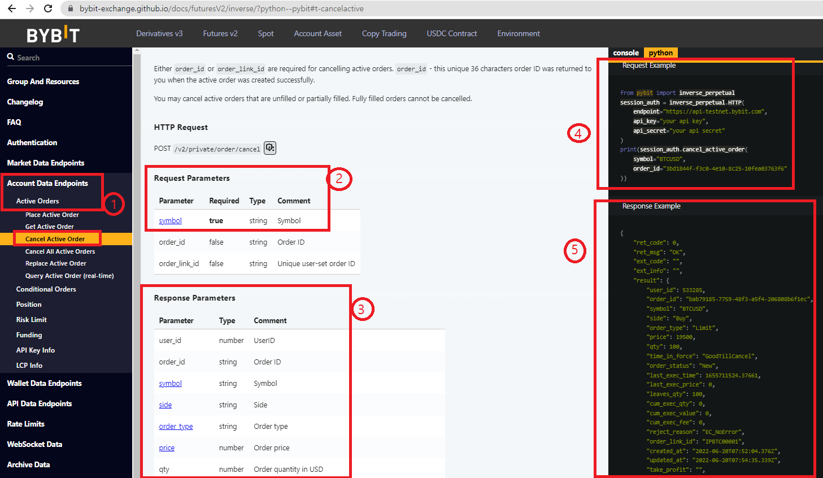Open API Data Endpoints section
The image size is (823, 478).
pos(39,403)
